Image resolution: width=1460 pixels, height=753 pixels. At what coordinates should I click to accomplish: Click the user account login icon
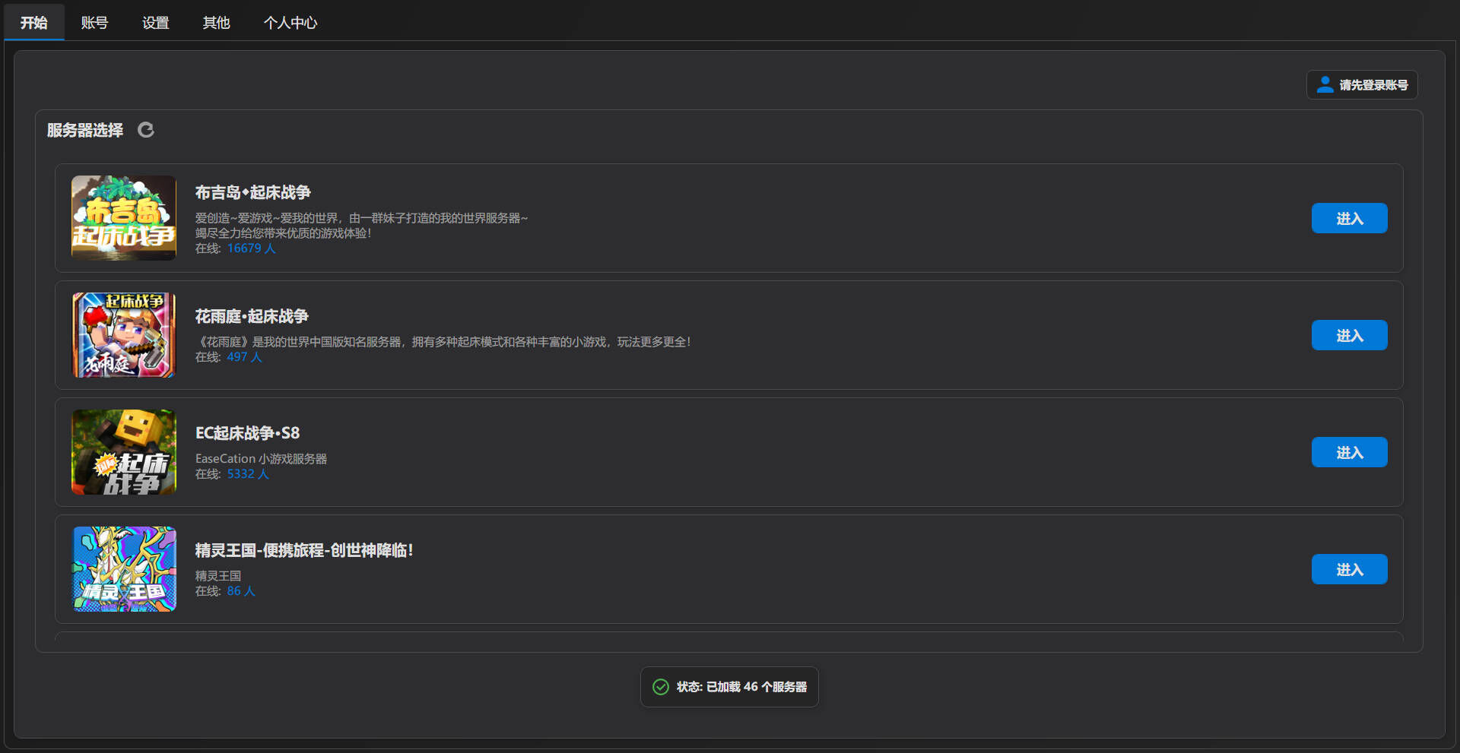(x=1325, y=84)
